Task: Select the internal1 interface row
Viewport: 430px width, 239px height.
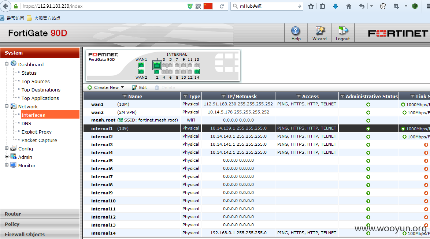Action: point(257,128)
